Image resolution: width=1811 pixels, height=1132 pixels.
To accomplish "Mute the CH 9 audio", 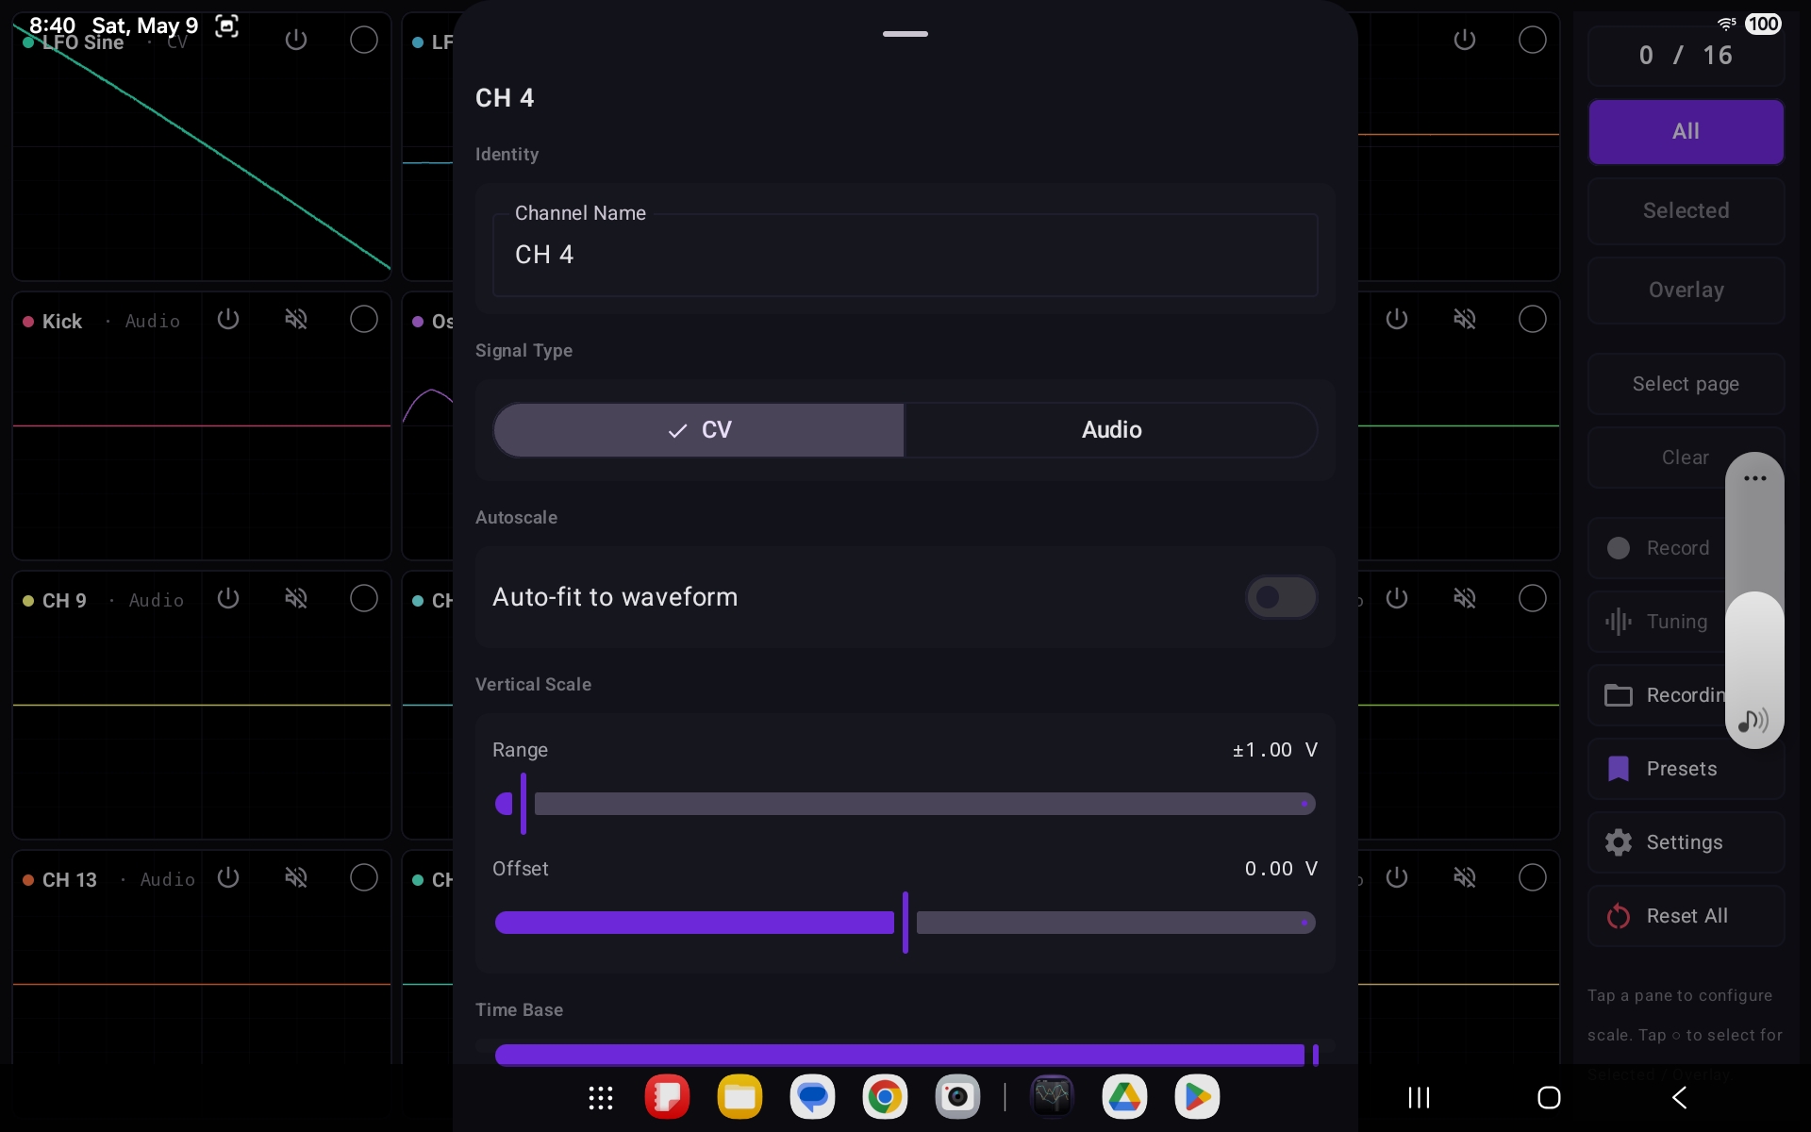I will (x=296, y=598).
